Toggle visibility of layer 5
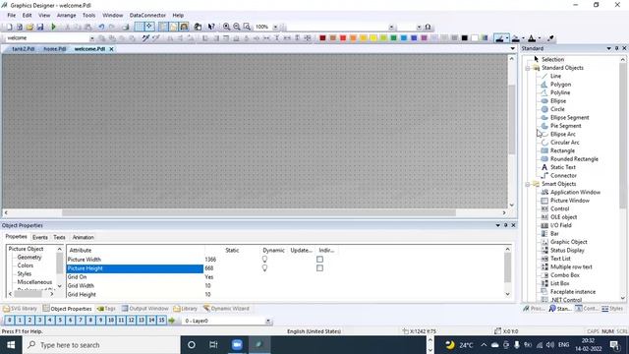 [x=60, y=321]
